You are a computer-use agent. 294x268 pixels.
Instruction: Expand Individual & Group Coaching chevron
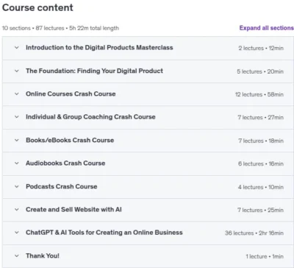[x=17, y=117]
